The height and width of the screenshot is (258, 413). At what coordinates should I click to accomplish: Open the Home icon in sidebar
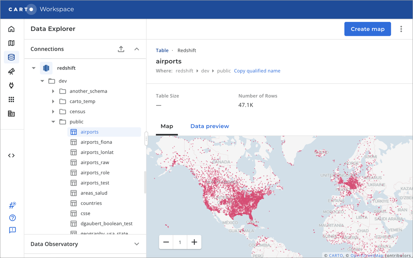tap(11, 29)
